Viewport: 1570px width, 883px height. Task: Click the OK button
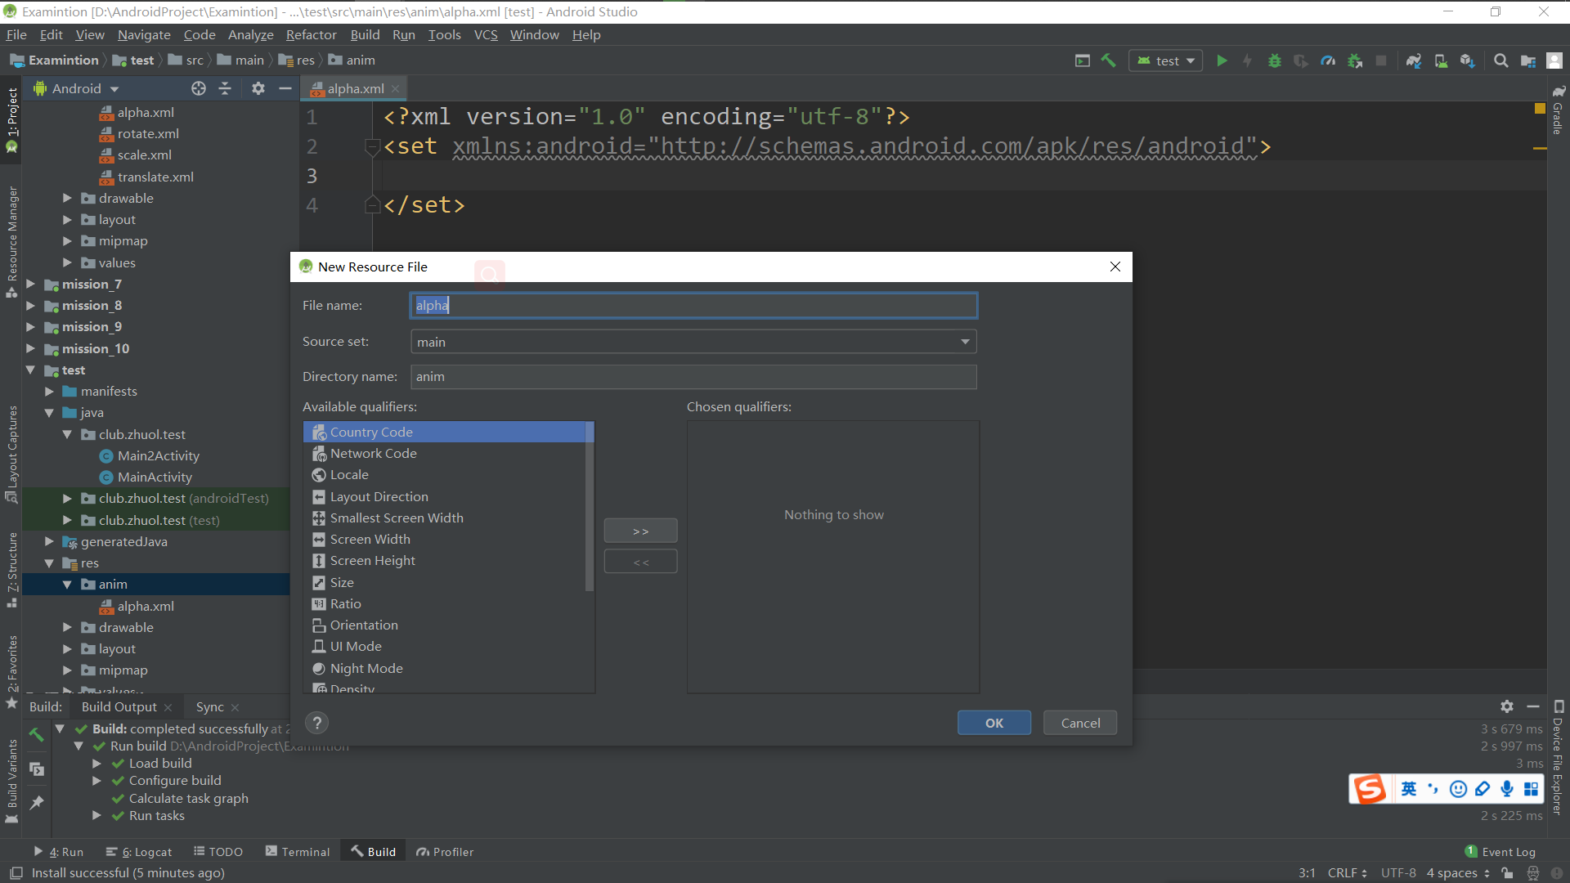click(994, 723)
